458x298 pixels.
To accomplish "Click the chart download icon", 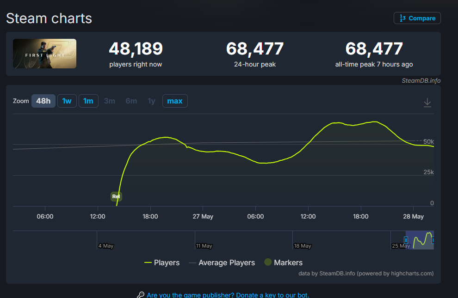I will (x=427, y=103).
